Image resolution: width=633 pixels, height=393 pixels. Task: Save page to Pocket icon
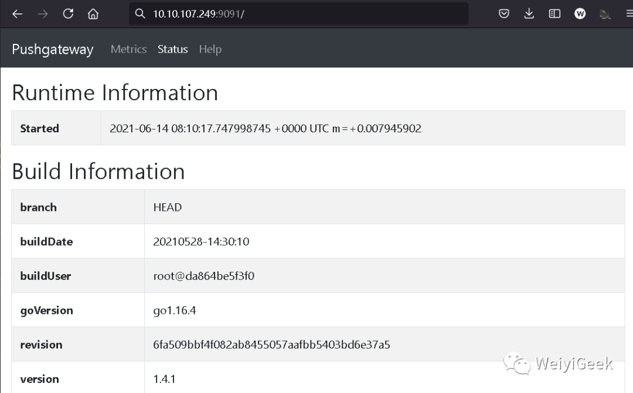pos(504,13)
